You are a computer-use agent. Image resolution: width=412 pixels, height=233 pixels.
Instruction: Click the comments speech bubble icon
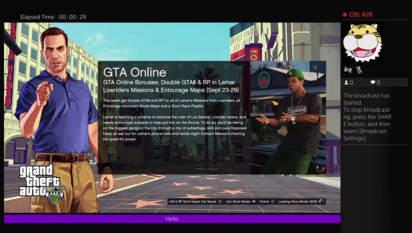[373, 83]
